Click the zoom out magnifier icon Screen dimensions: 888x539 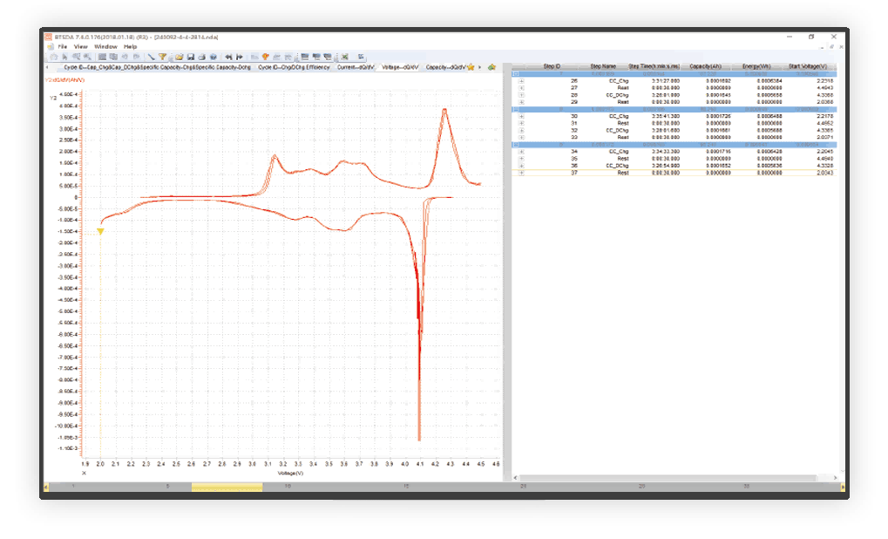coord(88,57)
